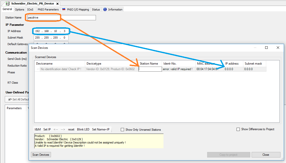Tick Show Differences to Project checkbox

(238, 129)
